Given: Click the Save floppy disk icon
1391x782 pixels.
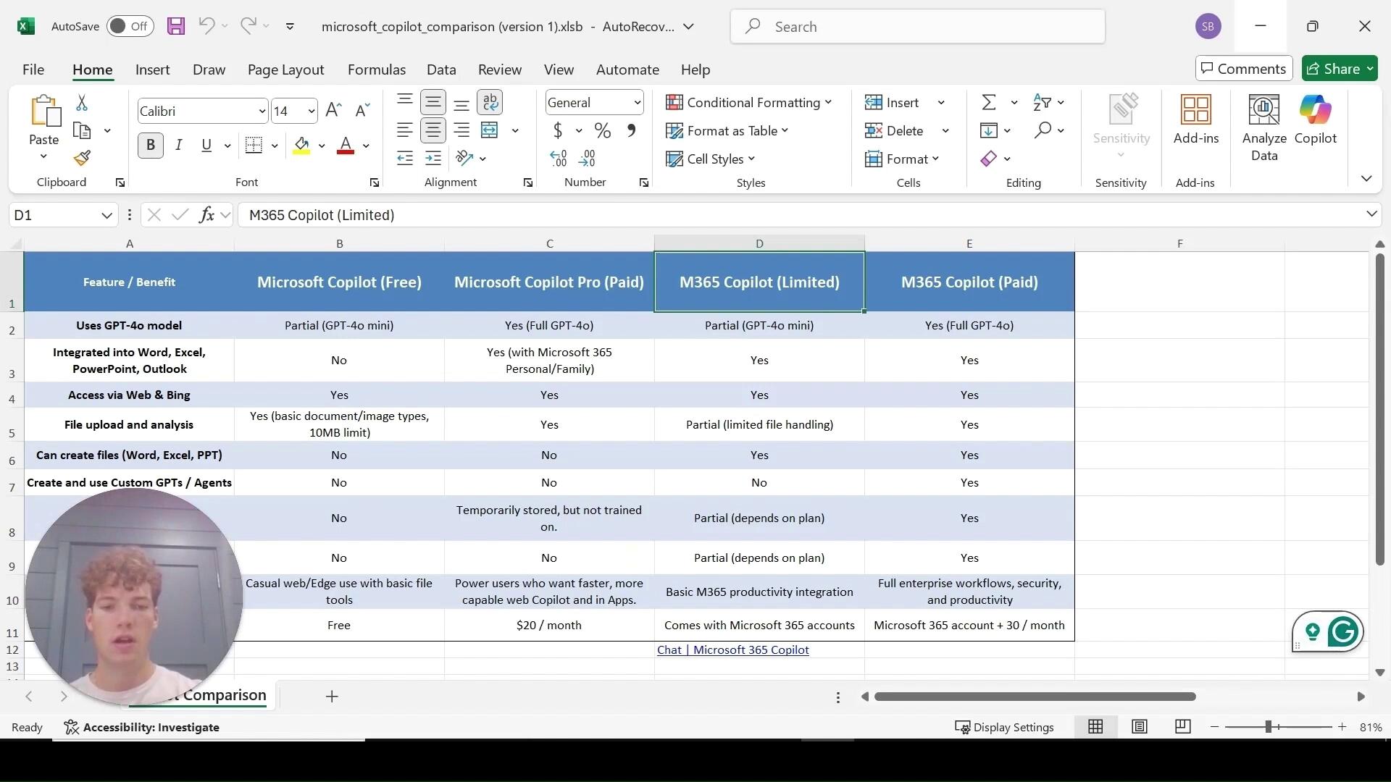Looking at the screenshot, I should [x=176, y=27].
